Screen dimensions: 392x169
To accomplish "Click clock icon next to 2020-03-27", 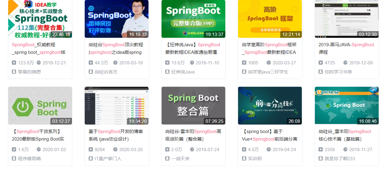I will coord(269,63).
